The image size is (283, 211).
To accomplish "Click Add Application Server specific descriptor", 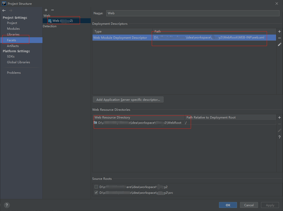I will [x=128, y=99].
